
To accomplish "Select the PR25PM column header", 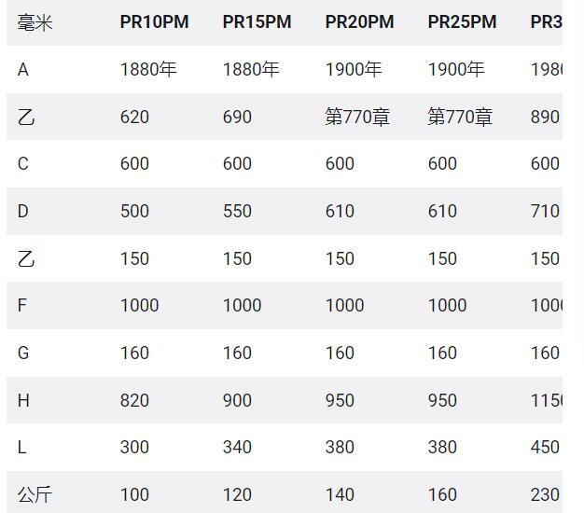I will 462,21.
